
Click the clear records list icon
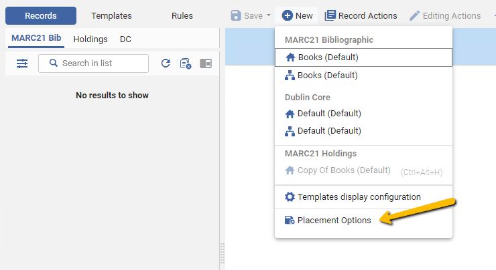click(x=186, y=63)
